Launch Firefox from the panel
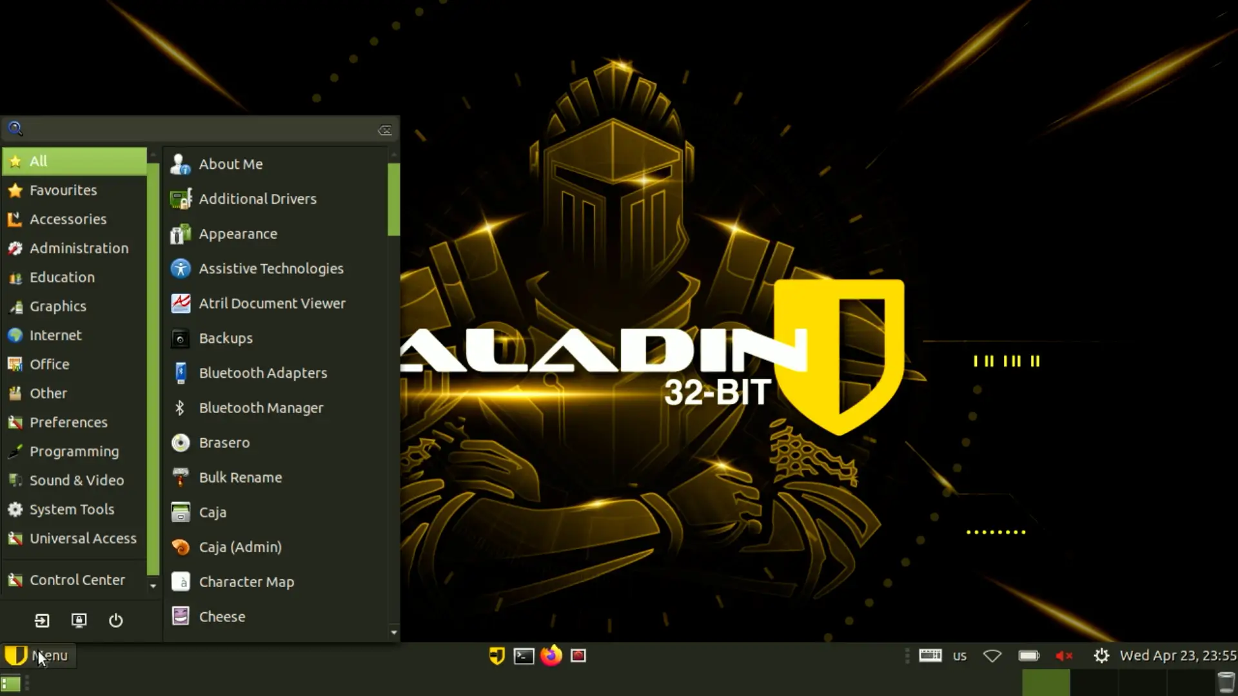1238x696 pixels. pyautogui.click(x=551, y=655)
